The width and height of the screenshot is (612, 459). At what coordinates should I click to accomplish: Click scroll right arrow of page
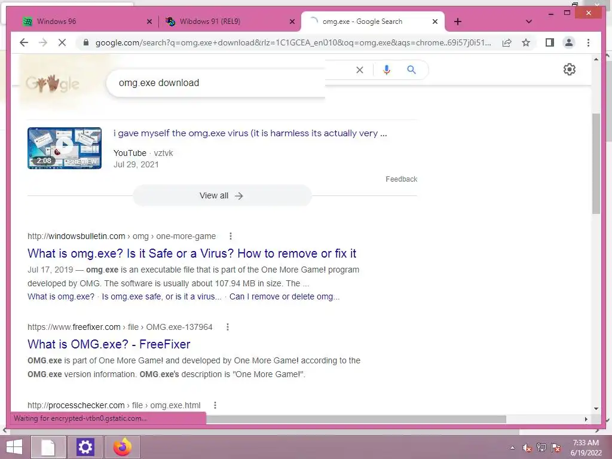[x=586, y=419]
